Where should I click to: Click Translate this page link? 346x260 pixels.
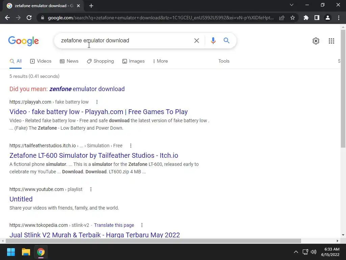(114, 225)
